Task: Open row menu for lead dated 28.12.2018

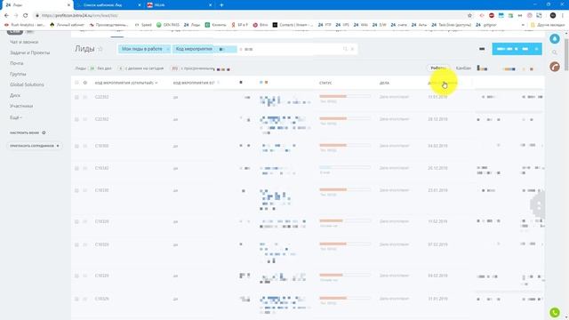Action: (85, 119)
